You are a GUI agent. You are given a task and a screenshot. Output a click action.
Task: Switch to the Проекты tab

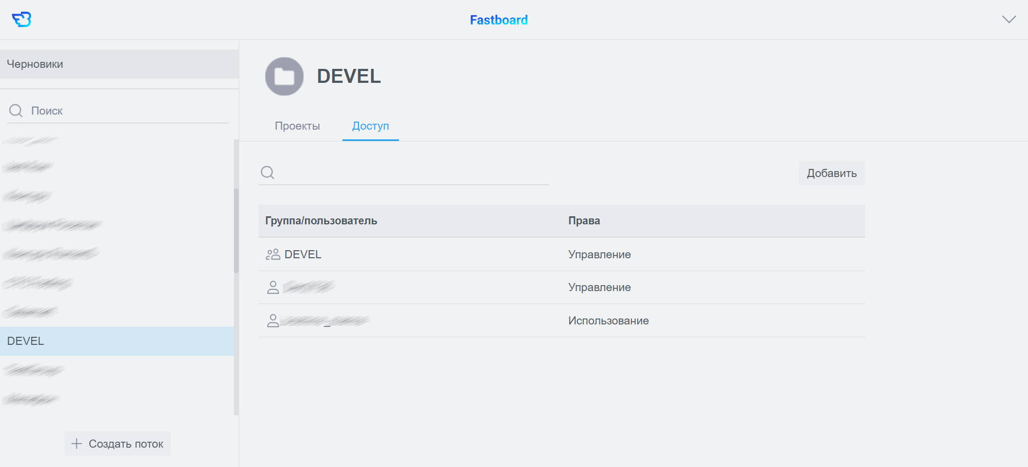tap(297, 126)
